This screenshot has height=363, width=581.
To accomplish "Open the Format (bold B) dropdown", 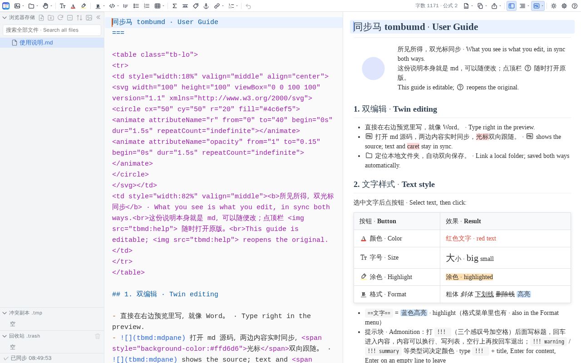I will pyautogui.click(x=100, y=6).
